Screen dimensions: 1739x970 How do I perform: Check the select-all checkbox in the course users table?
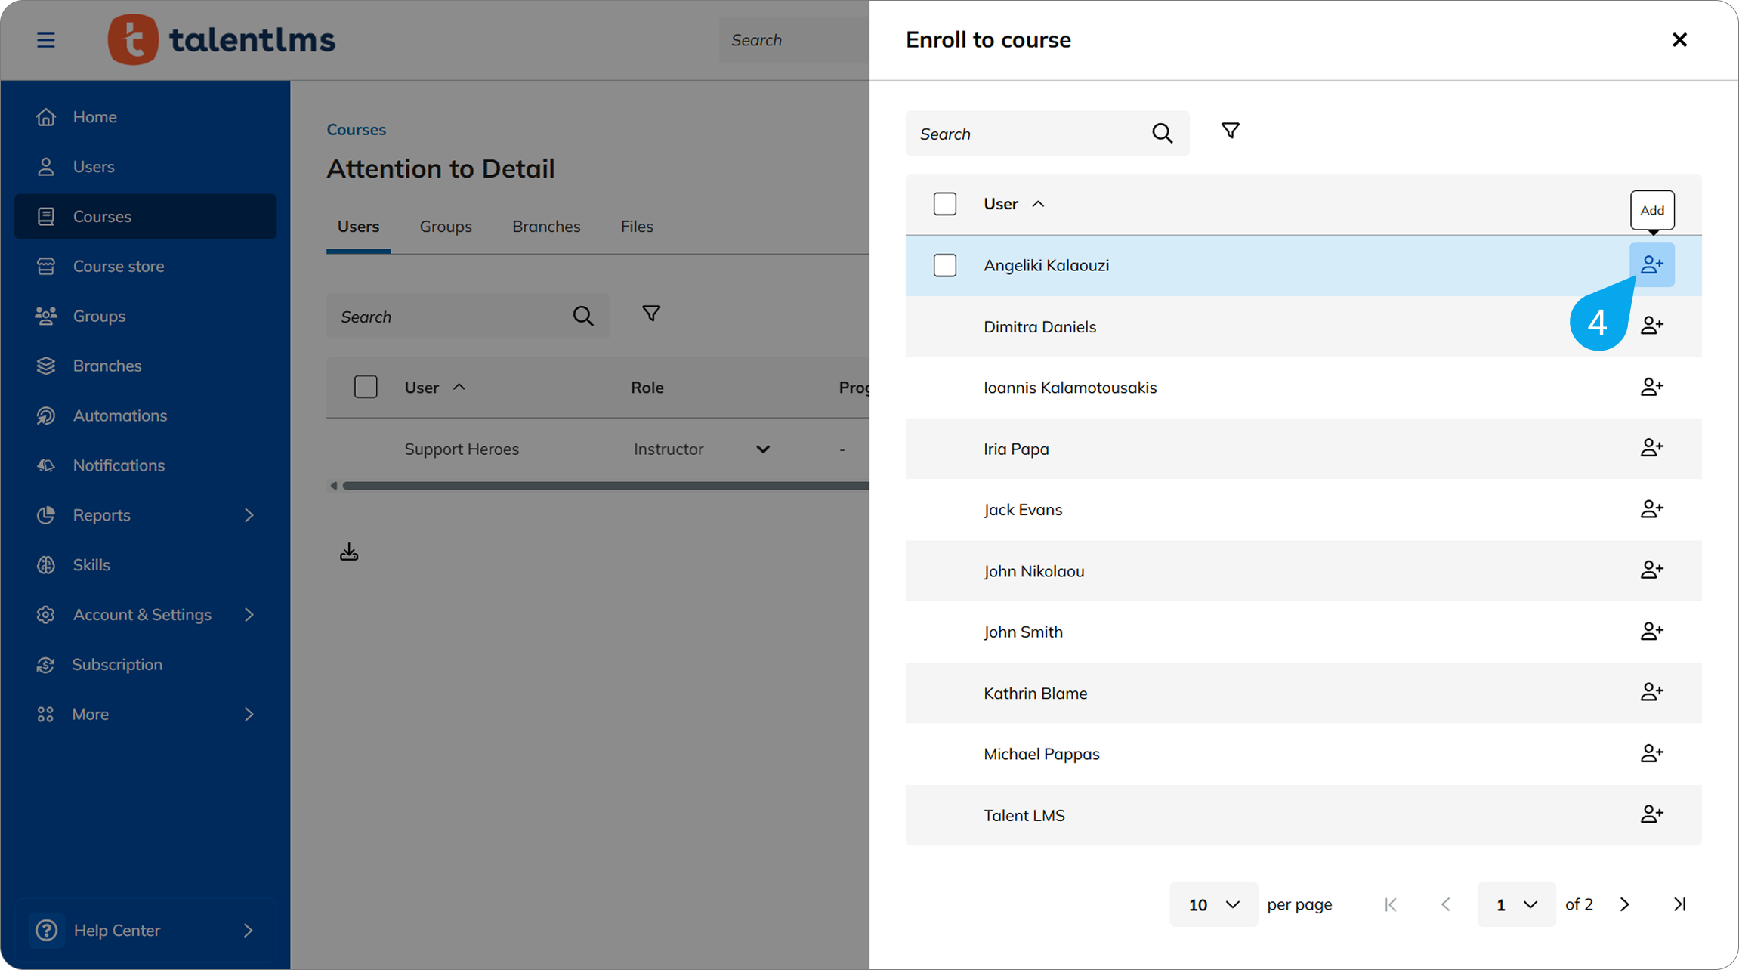coord(366,386)
